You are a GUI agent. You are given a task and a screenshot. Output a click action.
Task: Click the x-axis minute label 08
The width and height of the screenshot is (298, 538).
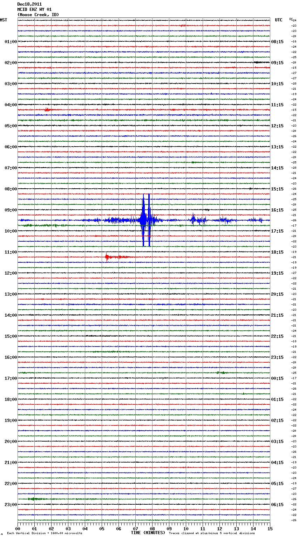pyautogui.click(x=152, y=529)
